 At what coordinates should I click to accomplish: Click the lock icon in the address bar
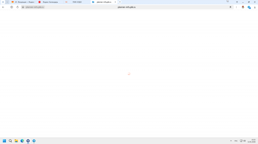coord(23,7)
